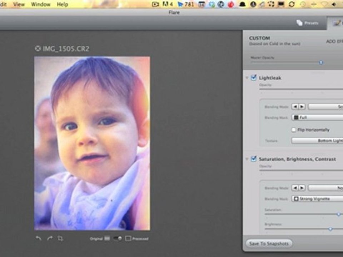Click the Processed preview icon
The image size is (343, 257).
(x=128, y=238)
